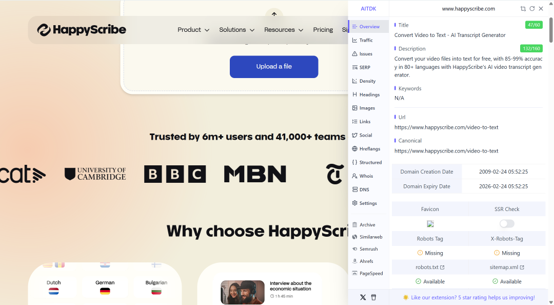This screenshot has height=305, width=554.
Task: Open the DNS server icon
Action: pyautogui.click(x=355, y=189)
